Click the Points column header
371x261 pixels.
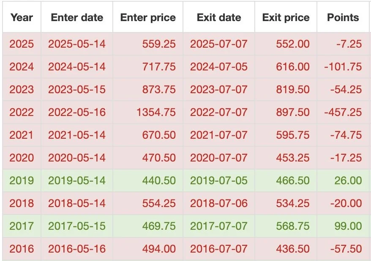[343, 17]
